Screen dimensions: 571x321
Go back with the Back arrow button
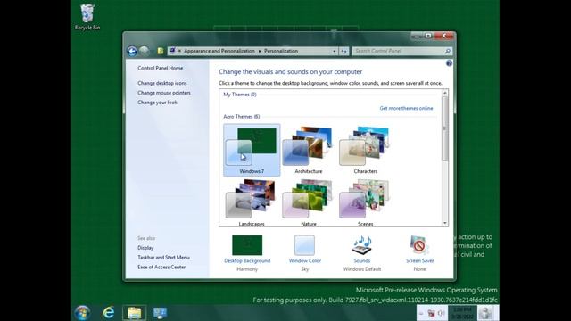coord(132,51)
